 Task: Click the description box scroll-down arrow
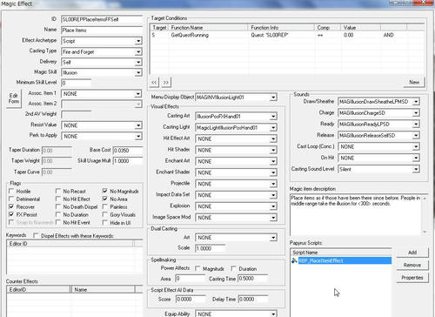pyautogui.click(x=425, y=232)
